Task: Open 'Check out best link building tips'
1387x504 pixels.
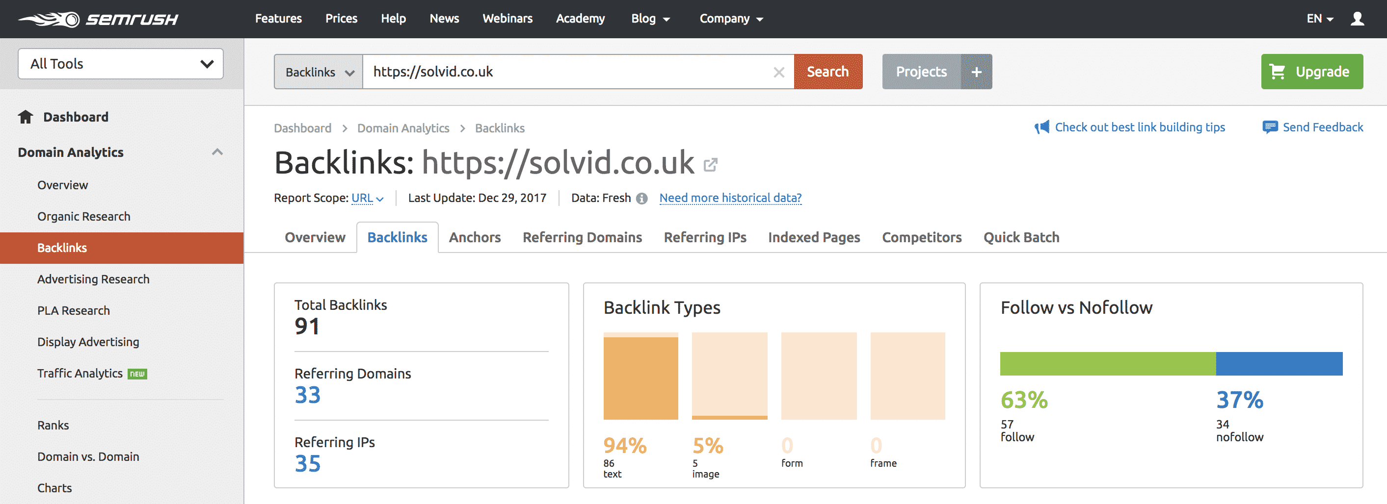Action: (1140, 127)
